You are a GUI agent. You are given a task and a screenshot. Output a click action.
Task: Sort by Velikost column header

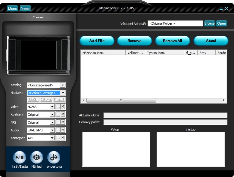(x=135, y=53)
